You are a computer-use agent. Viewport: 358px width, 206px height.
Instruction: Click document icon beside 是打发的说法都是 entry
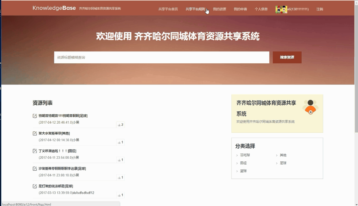[x=35, y=186]
